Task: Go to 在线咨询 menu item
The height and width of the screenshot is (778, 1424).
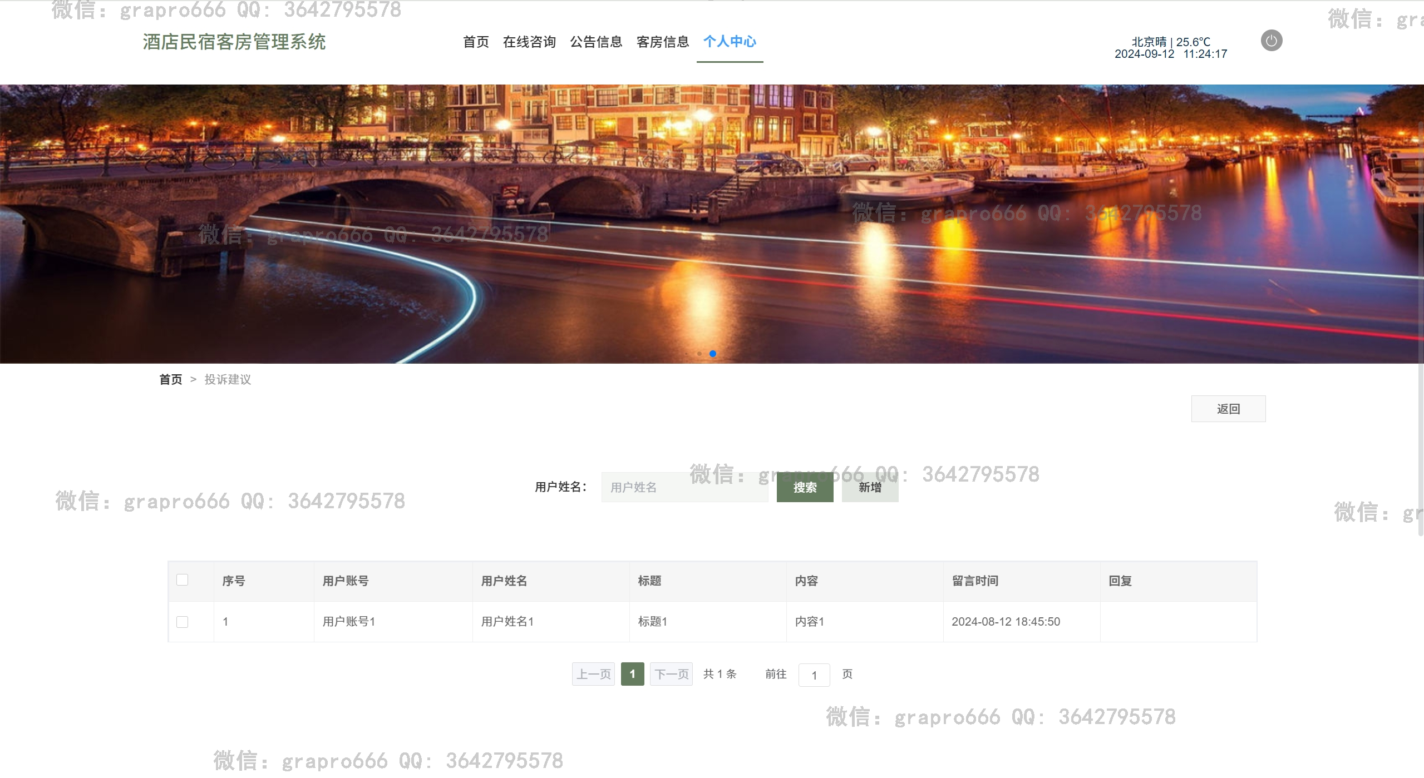Action: (x=529, y=42)
